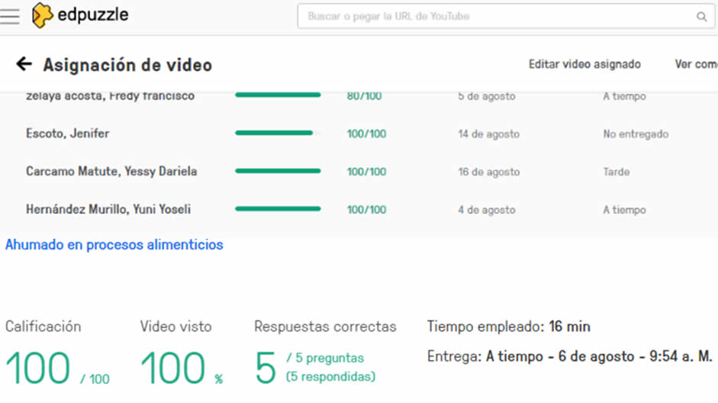
Task: Click Carcamo Matute's progress bar
Action: click(278, 171)
